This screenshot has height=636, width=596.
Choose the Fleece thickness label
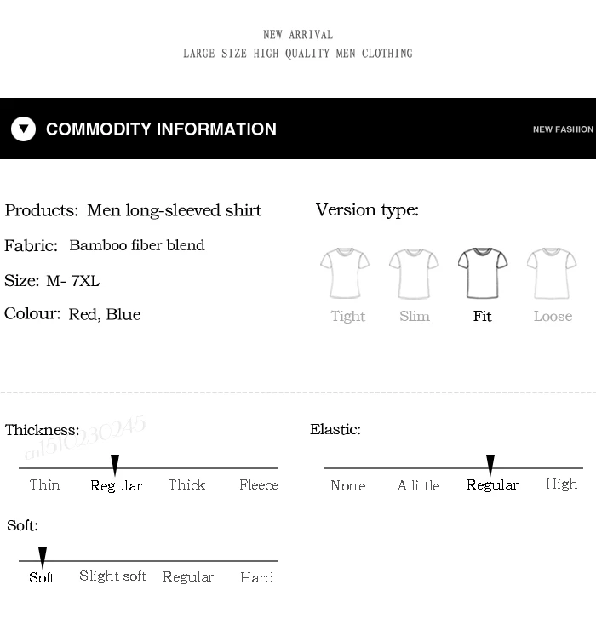pos(259,484)
